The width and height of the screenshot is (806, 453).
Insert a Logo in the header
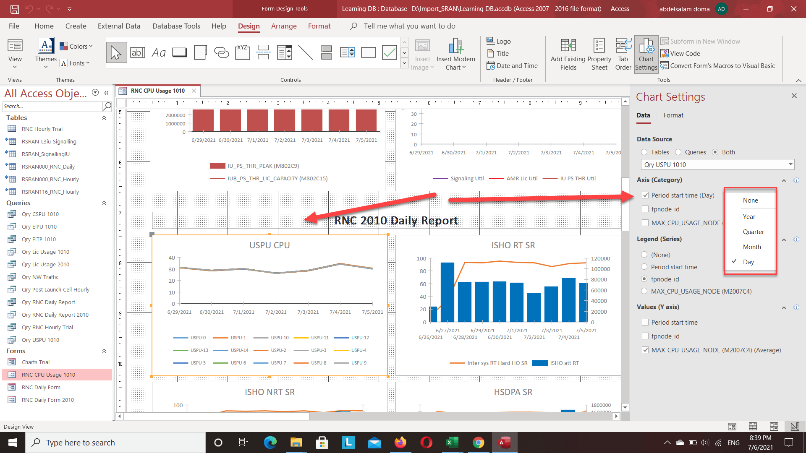pos(499,41)
